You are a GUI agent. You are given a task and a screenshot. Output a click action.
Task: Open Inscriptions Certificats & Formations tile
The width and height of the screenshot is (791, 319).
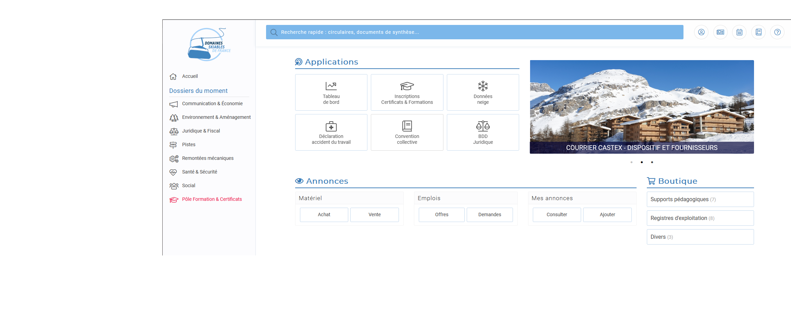407,93
